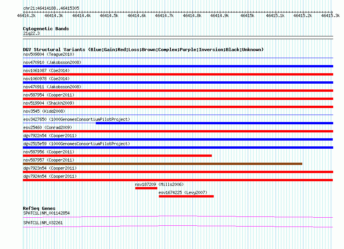Image resolution: width=344 pixels, height=249 pixels.
Task: Click the nsv1061087 (Coe2014) label
Action: (x=46, y=70)
